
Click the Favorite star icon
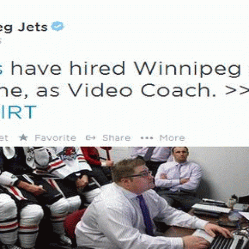(24, 138)
